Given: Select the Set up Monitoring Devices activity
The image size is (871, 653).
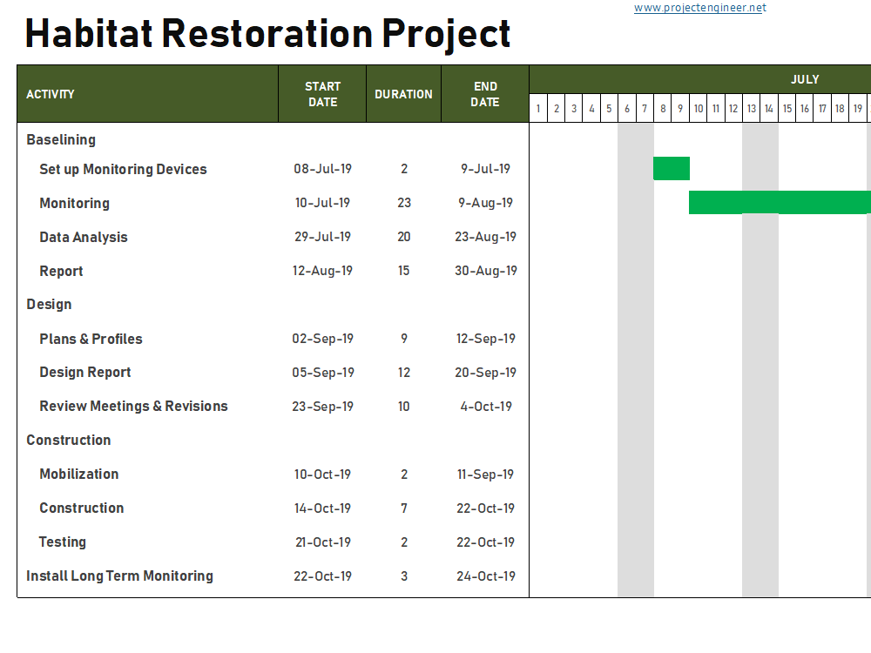Looking at the screenshot, I should 123,169.
